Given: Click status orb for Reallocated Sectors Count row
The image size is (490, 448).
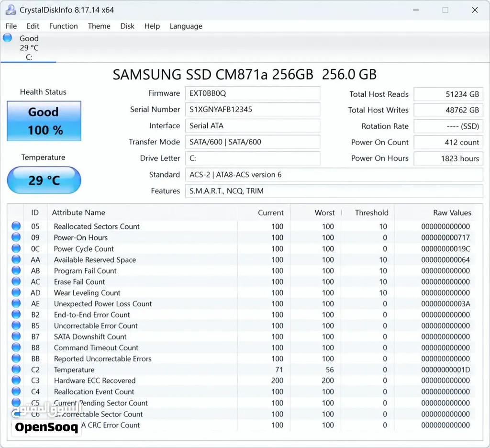Looking at the screenshot, I should point(16,226).
